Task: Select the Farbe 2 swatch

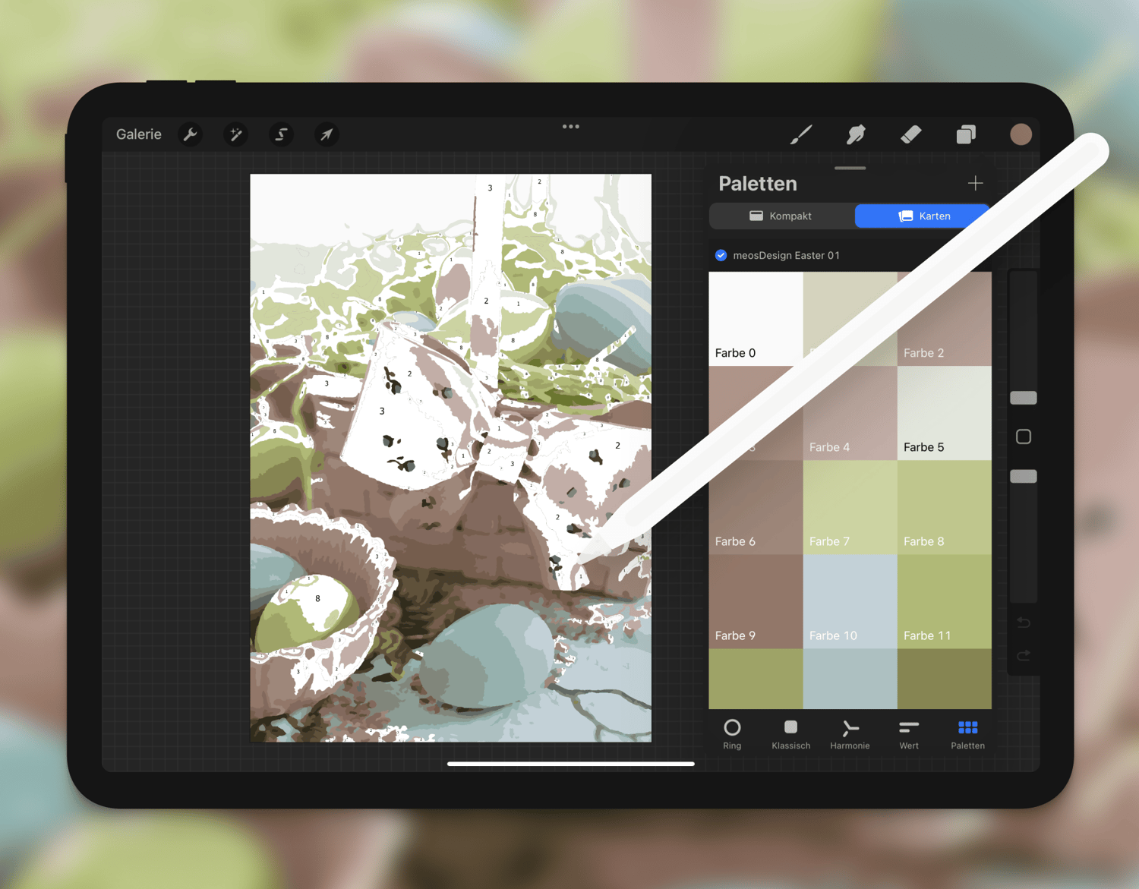Action: tap(945, 319)
